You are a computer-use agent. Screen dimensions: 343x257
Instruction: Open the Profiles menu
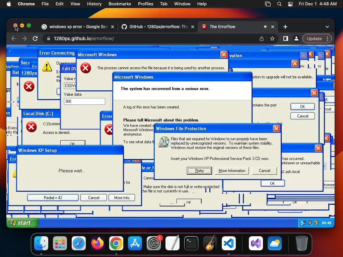pos(145,4)
